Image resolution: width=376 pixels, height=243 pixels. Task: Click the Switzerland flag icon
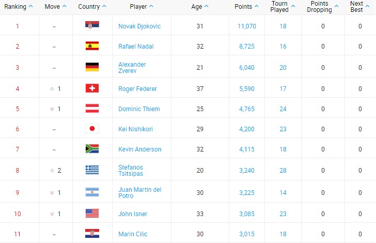92,88
